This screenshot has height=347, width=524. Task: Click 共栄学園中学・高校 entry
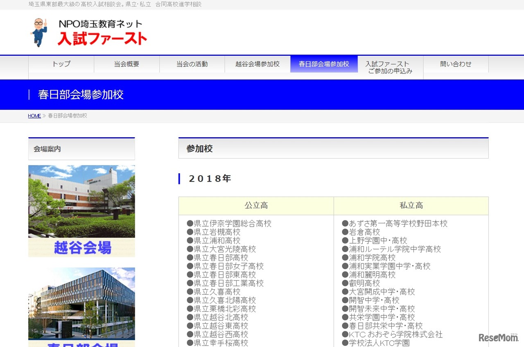[x=379, y=317]
